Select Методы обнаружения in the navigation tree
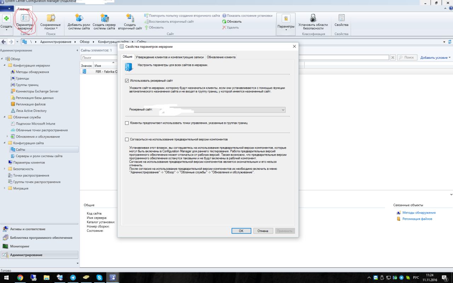 pyautogui.click(x=32, y=72)
